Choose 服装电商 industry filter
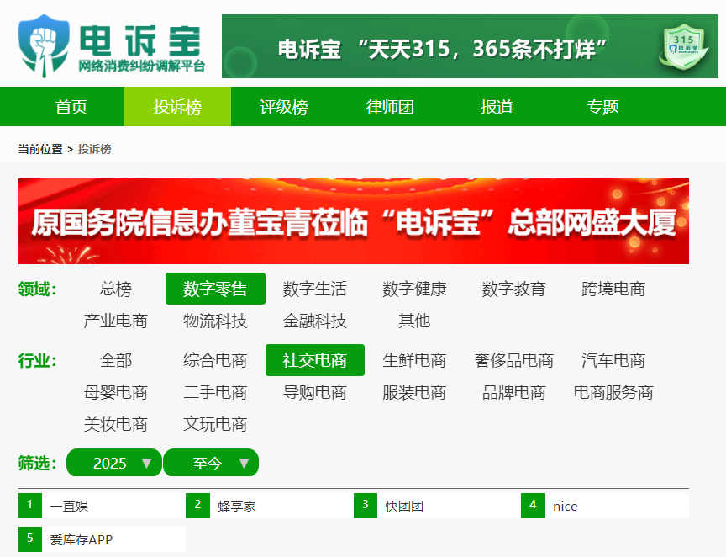This screenshot has width=726, height=557. [414, 392]
